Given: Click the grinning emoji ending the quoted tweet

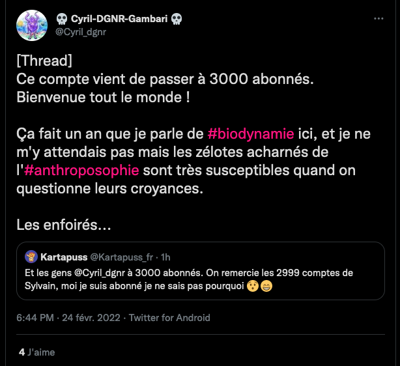Looking at the screenshot, I should [x=266, y=287].
